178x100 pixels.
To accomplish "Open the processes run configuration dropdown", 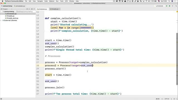I will [x=159, y=6].
